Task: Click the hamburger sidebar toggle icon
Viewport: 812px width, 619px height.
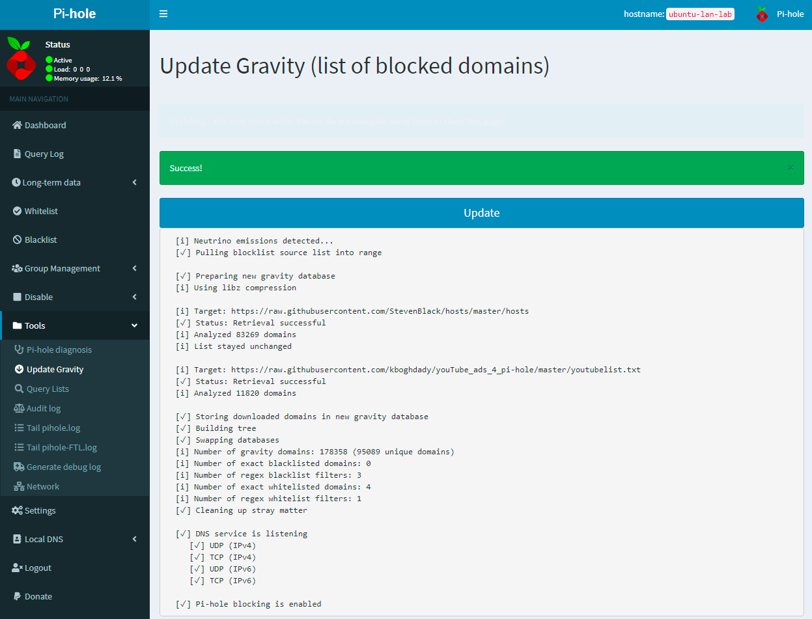Action: [163, 14]
